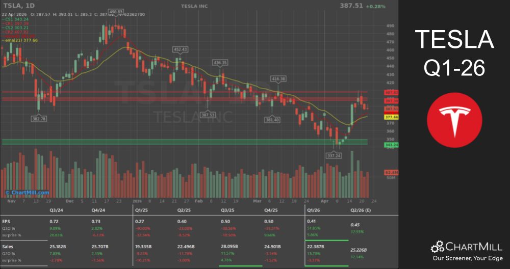This screenshot has height=269, width=510.
Task: Select the Q3/24 column header
Action: [56, 209]
